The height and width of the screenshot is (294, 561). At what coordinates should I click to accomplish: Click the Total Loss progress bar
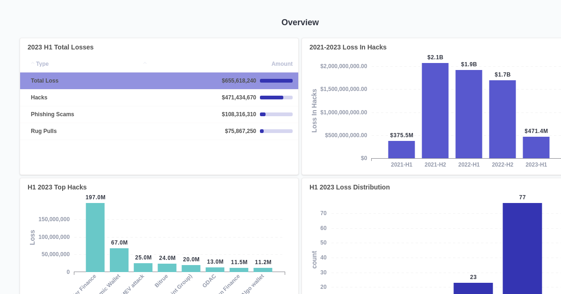pyautogui.click(x=276, y=80)
